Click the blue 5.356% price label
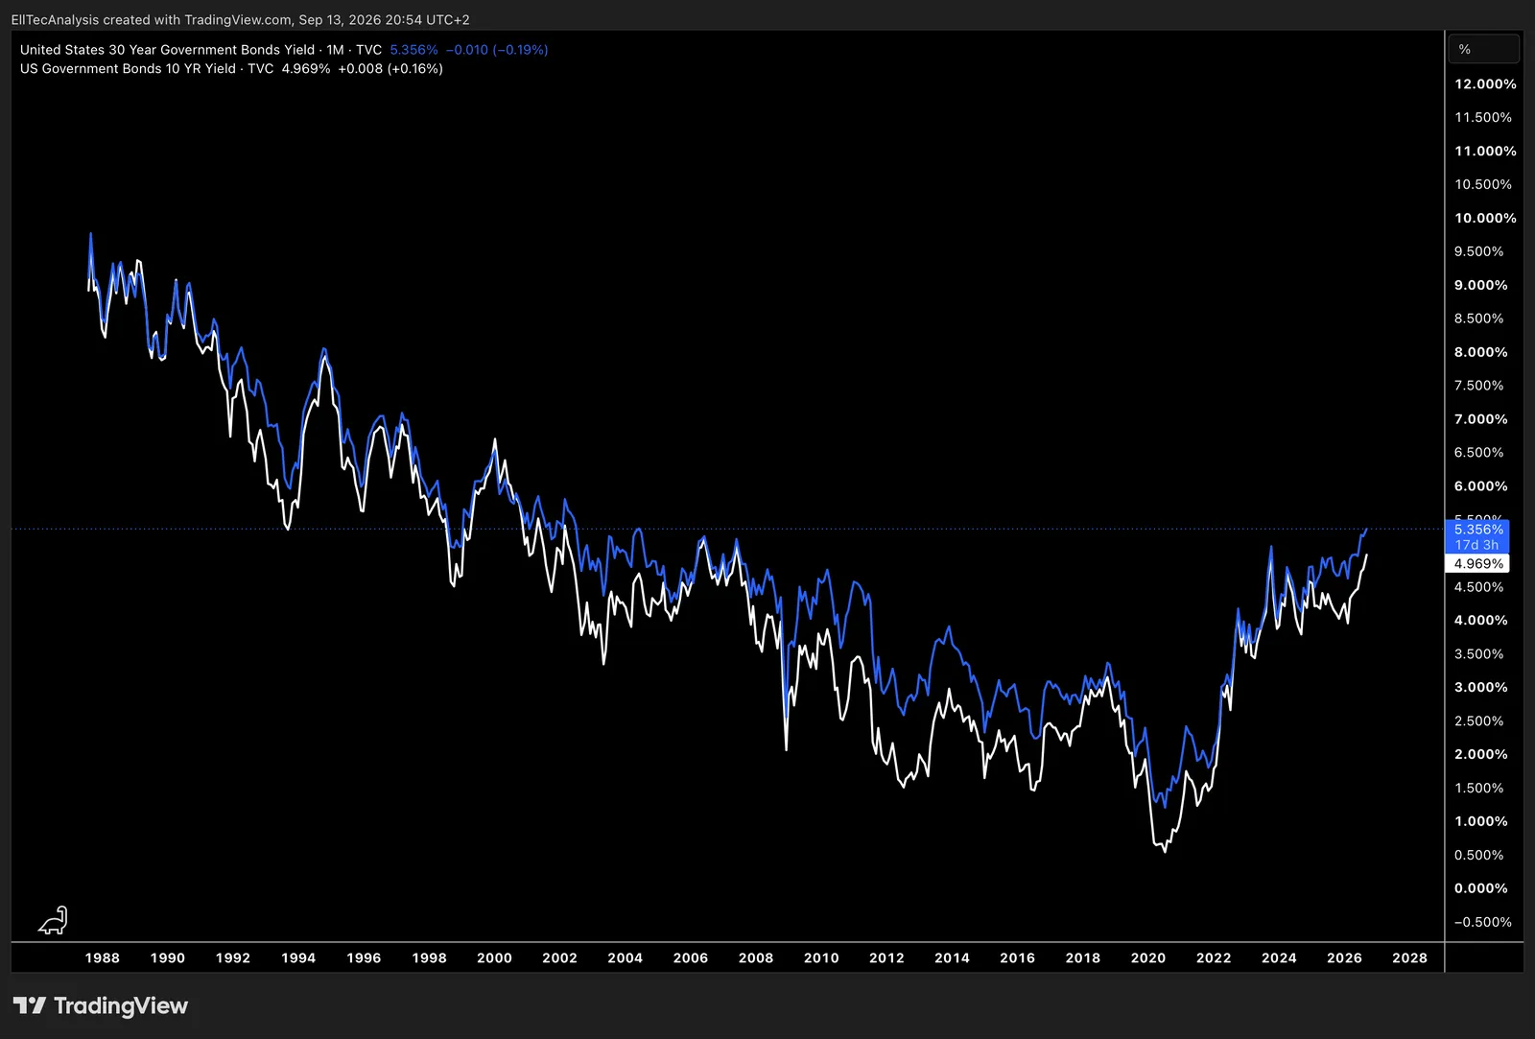This screenshot has height=1039, width=1535. click(x=1477, y=530)
